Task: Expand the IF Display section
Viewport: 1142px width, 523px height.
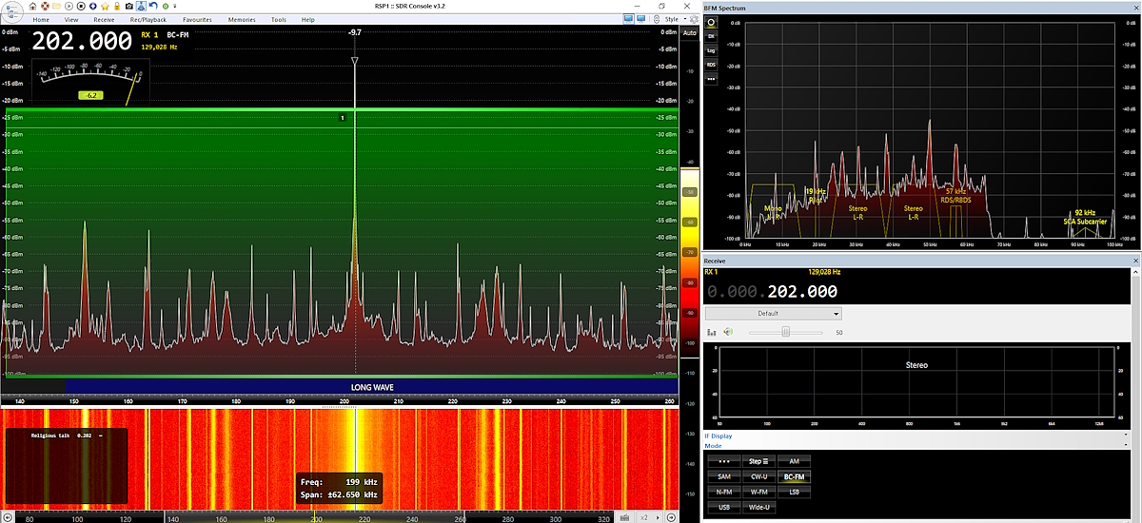Action: [718, 436]
